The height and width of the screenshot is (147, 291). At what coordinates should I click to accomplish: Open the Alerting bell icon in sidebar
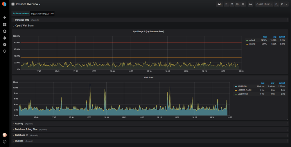pyautogui.click(x=5, y=38)
